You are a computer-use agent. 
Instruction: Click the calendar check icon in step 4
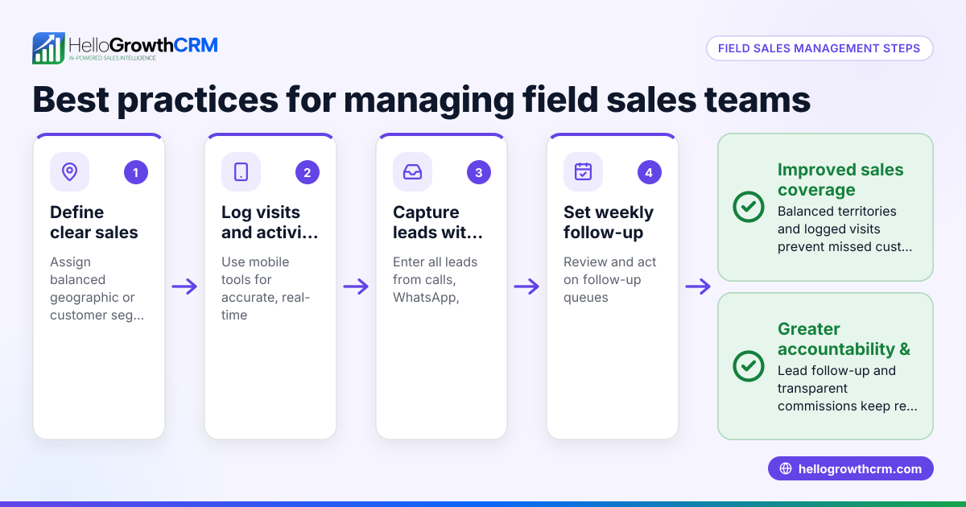[583, 171]
